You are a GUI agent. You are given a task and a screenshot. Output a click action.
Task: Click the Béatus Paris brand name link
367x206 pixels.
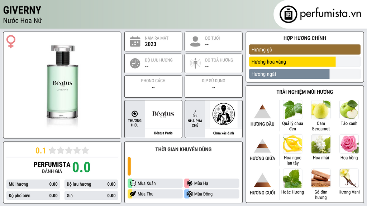tap(163, 133)
